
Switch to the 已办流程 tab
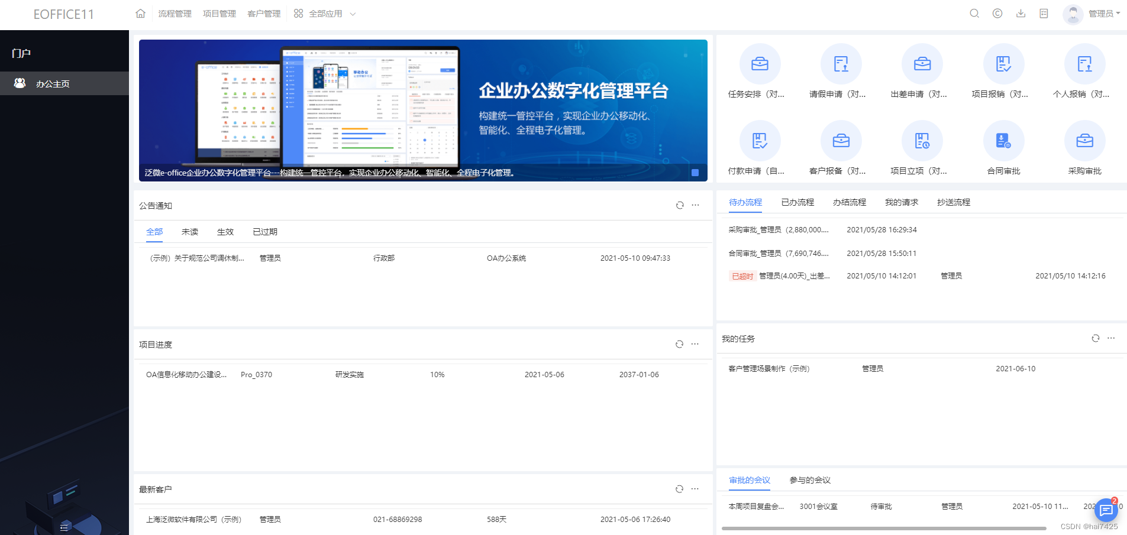pos(797,202)
